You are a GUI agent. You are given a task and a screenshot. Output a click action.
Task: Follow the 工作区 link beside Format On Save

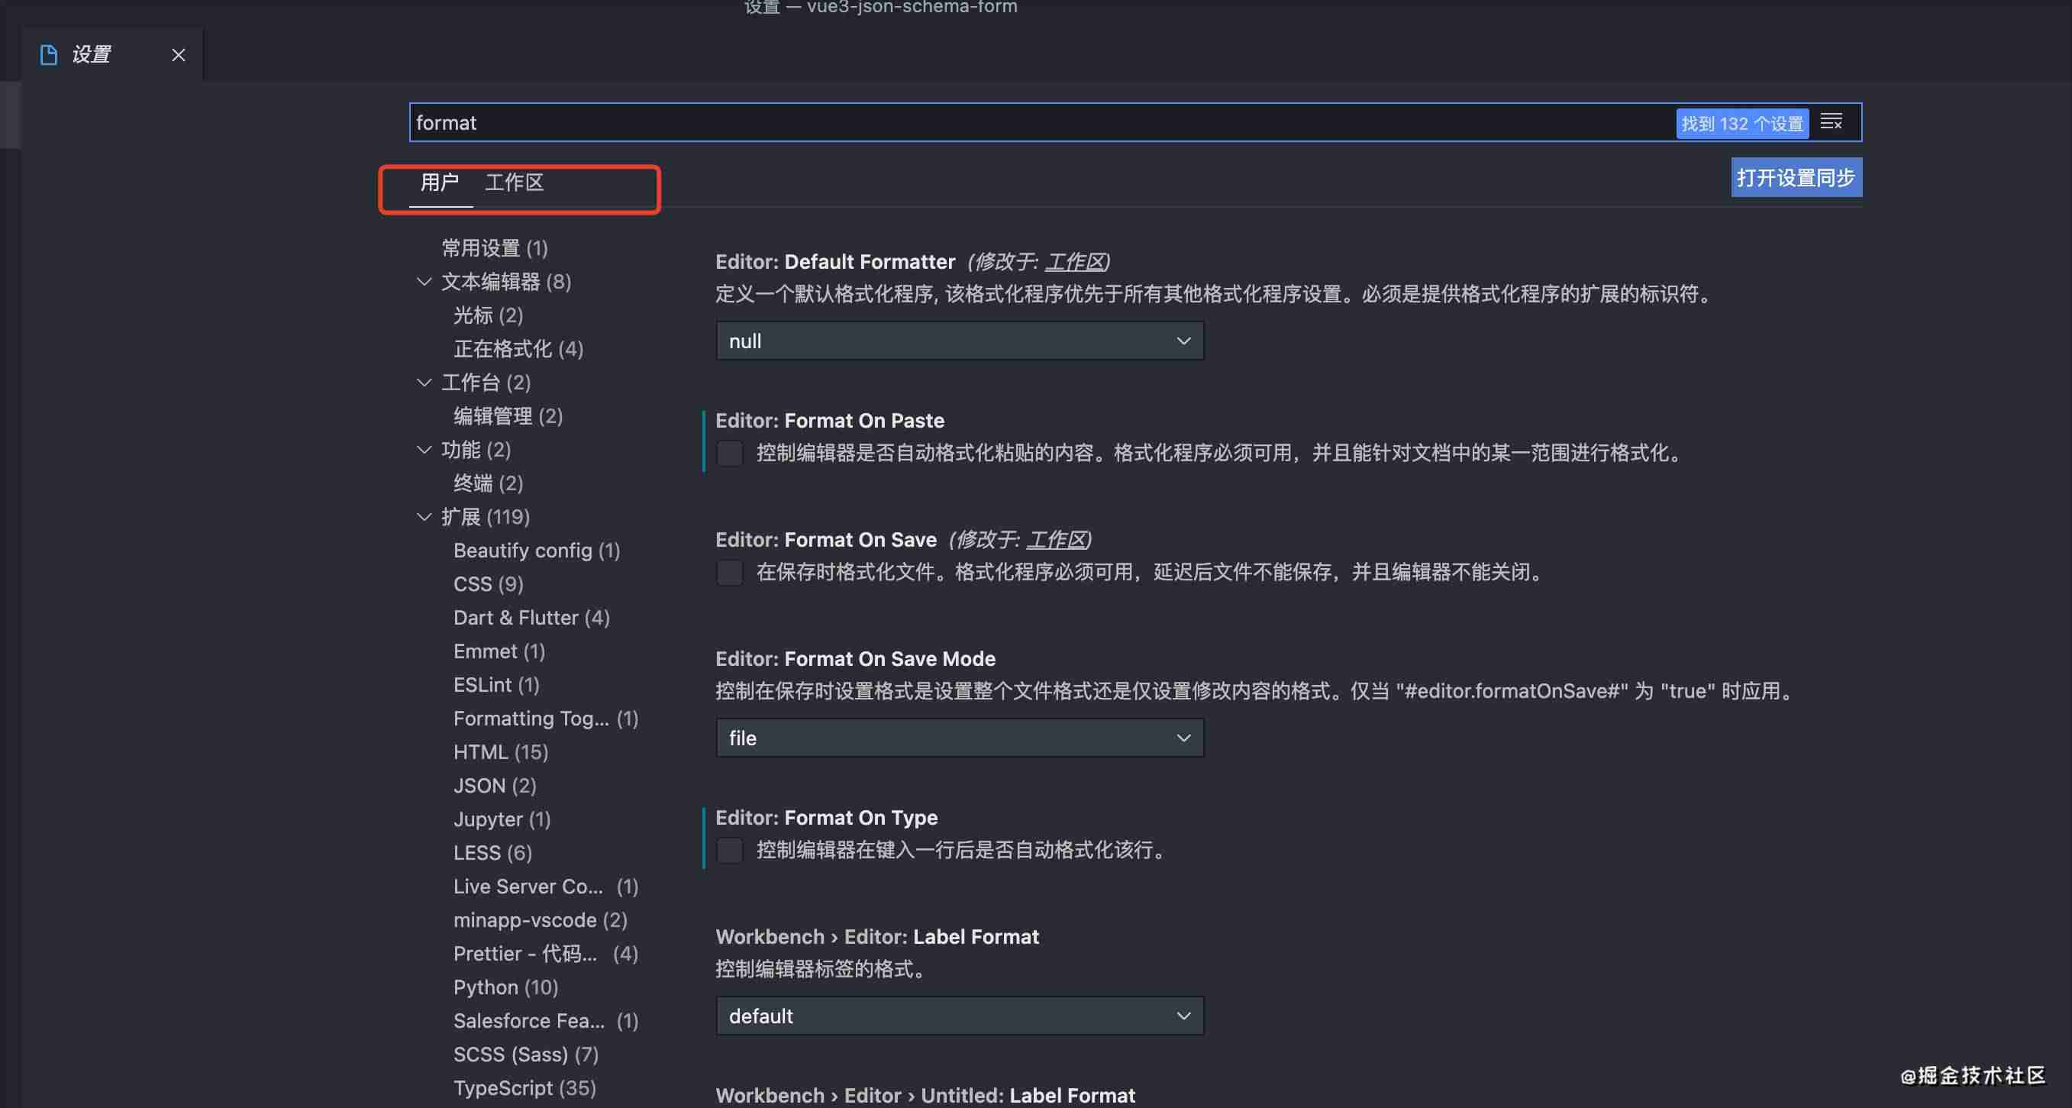point(1056,539)
